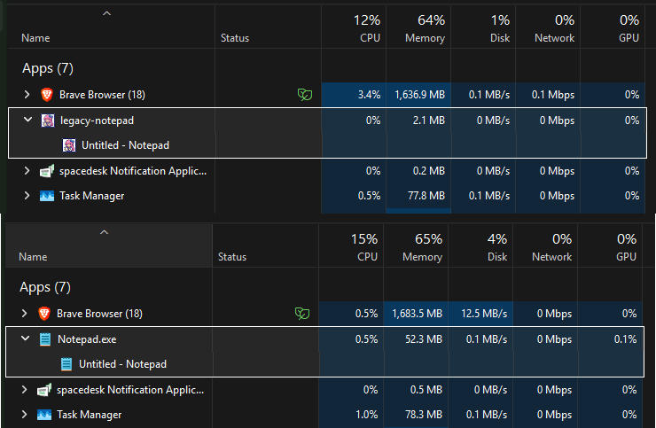Expand Brave Browser group showing 12.5 MB/s disk
Screen dimensions: 656x428
click(x=25, y=313)
